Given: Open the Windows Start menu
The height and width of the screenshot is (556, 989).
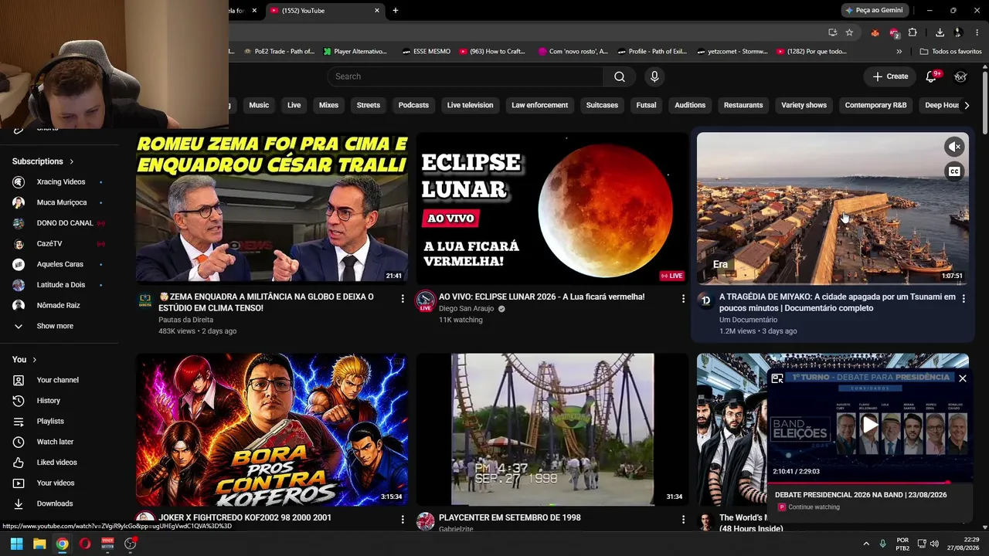Looking at the screenshot, I should [16, 544].
